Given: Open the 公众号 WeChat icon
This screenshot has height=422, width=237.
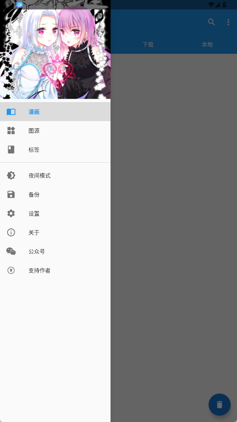Looking at the screenshot, I should coord(11,251).
